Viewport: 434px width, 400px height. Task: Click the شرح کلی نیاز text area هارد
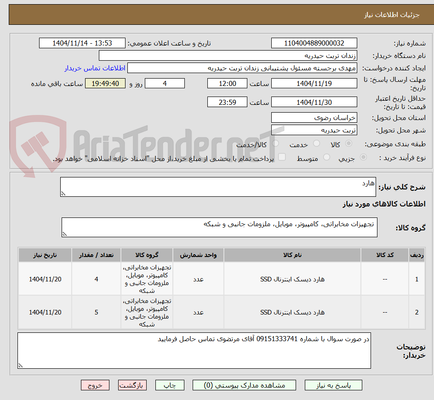pos(218,187)
